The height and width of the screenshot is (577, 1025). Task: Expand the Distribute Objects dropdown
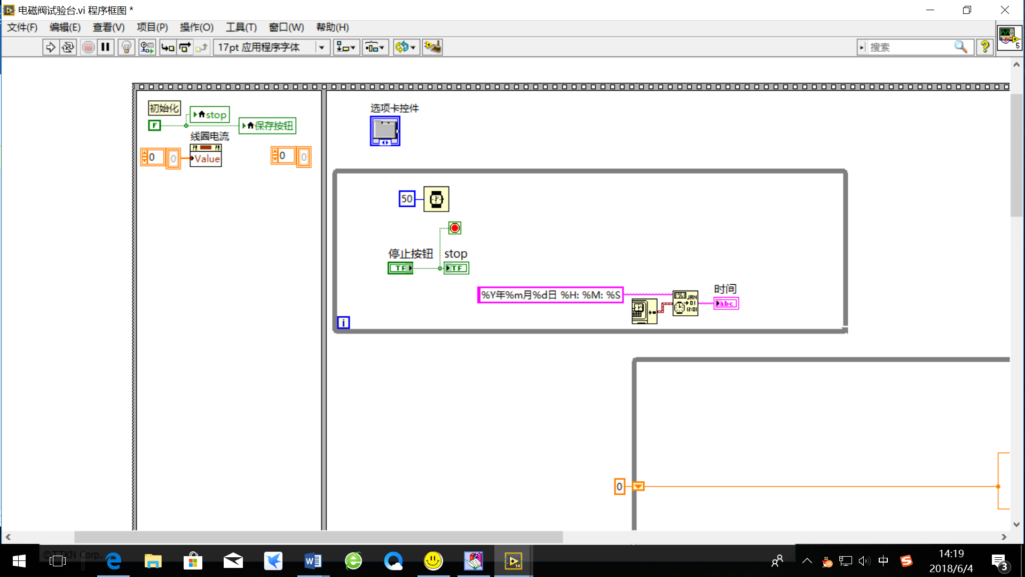[375, 48]
